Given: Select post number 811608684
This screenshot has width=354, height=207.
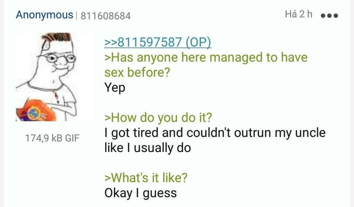Looking at the screenshot, I should [x=106, y=16].
